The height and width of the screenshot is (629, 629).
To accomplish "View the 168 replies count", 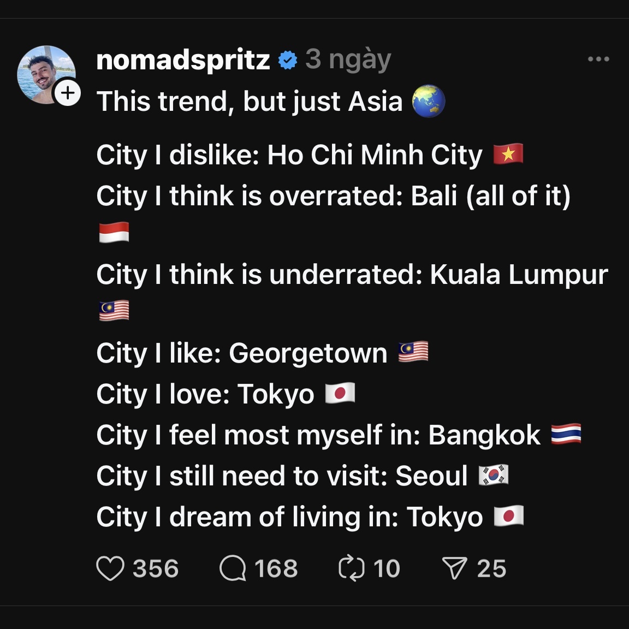I will [276, 568].
